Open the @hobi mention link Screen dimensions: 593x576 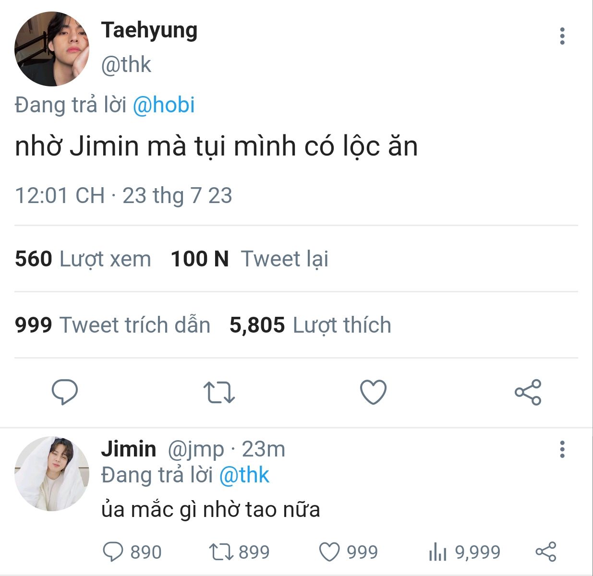click(163, 105)
